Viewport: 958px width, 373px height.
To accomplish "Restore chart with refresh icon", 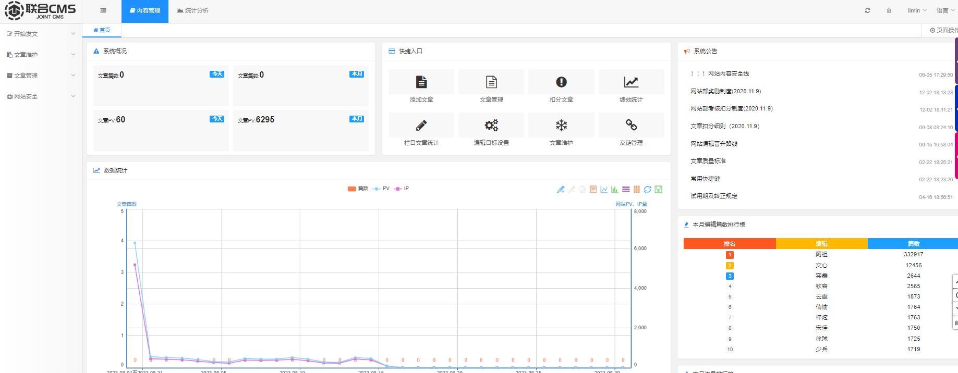I will coord(648,190).
